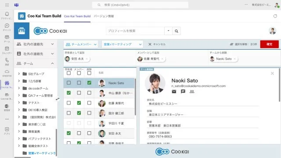Open Teams settings ellipsis in top bar
The image size is (281, 158).
[246, 5]
